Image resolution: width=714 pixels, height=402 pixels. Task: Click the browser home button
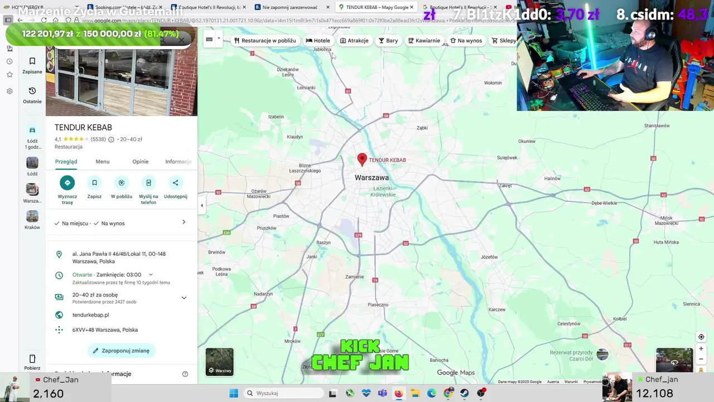[56, 20]
